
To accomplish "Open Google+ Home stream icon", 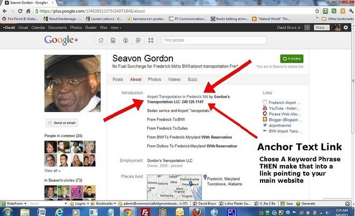I will click(x=101, y=40).
